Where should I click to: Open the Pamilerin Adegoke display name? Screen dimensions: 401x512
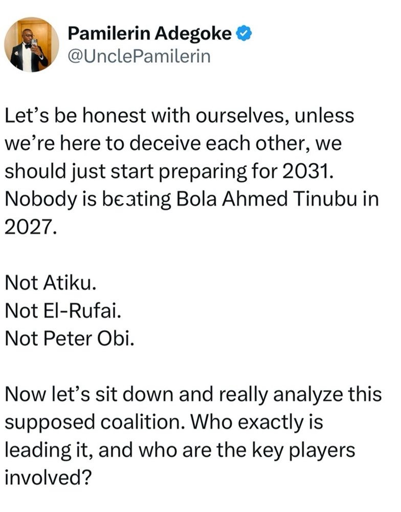150,34
